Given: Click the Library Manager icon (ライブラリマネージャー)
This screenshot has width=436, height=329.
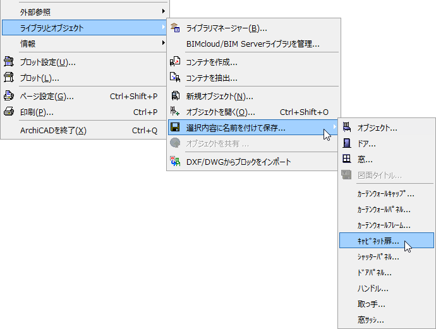Looking at the screenshot, I should click(x=175, y=28).
